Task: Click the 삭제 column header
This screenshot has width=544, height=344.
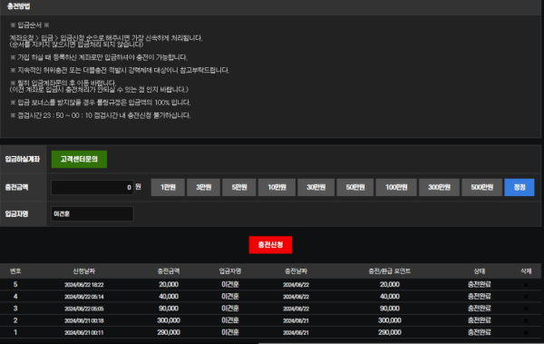Action: pyautogui.click(x=526, y=271)
